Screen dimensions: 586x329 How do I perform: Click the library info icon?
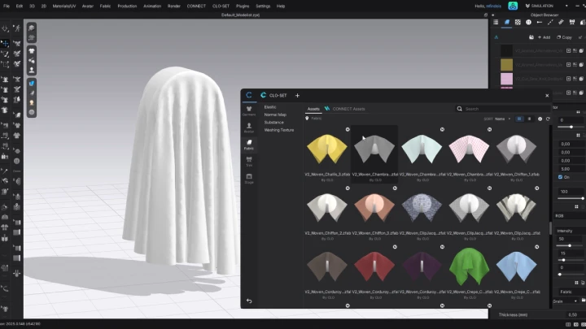(540, 119)
